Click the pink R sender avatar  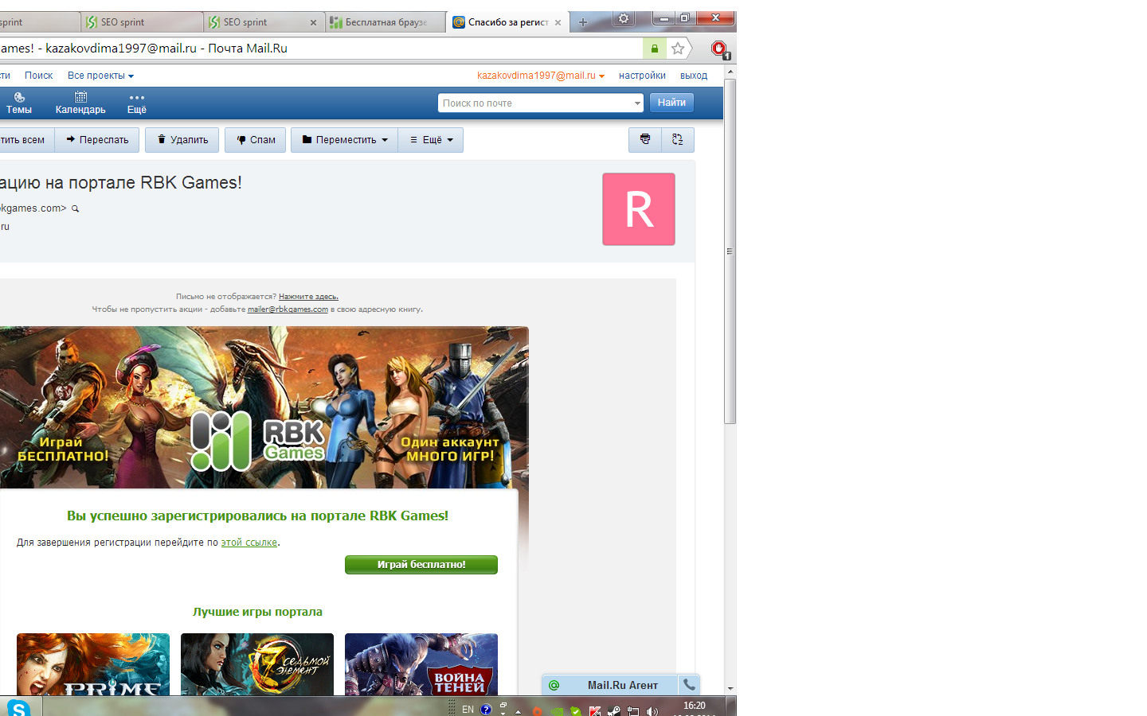click(639, 209)
